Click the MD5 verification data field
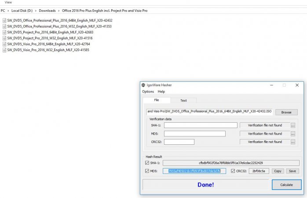The height and width of the screenshot is (198, 307). (194, 134)
